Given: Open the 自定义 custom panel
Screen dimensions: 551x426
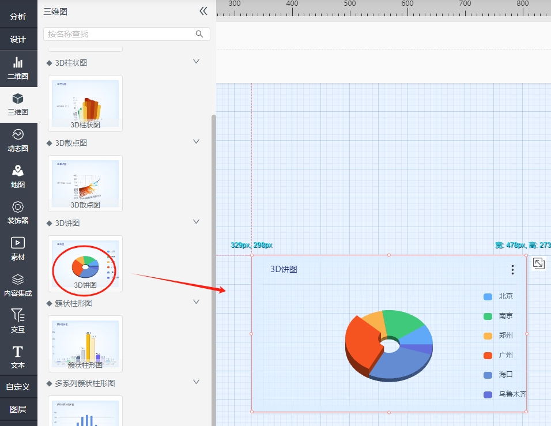Looking at the screenshot, I should click(18, 387).
